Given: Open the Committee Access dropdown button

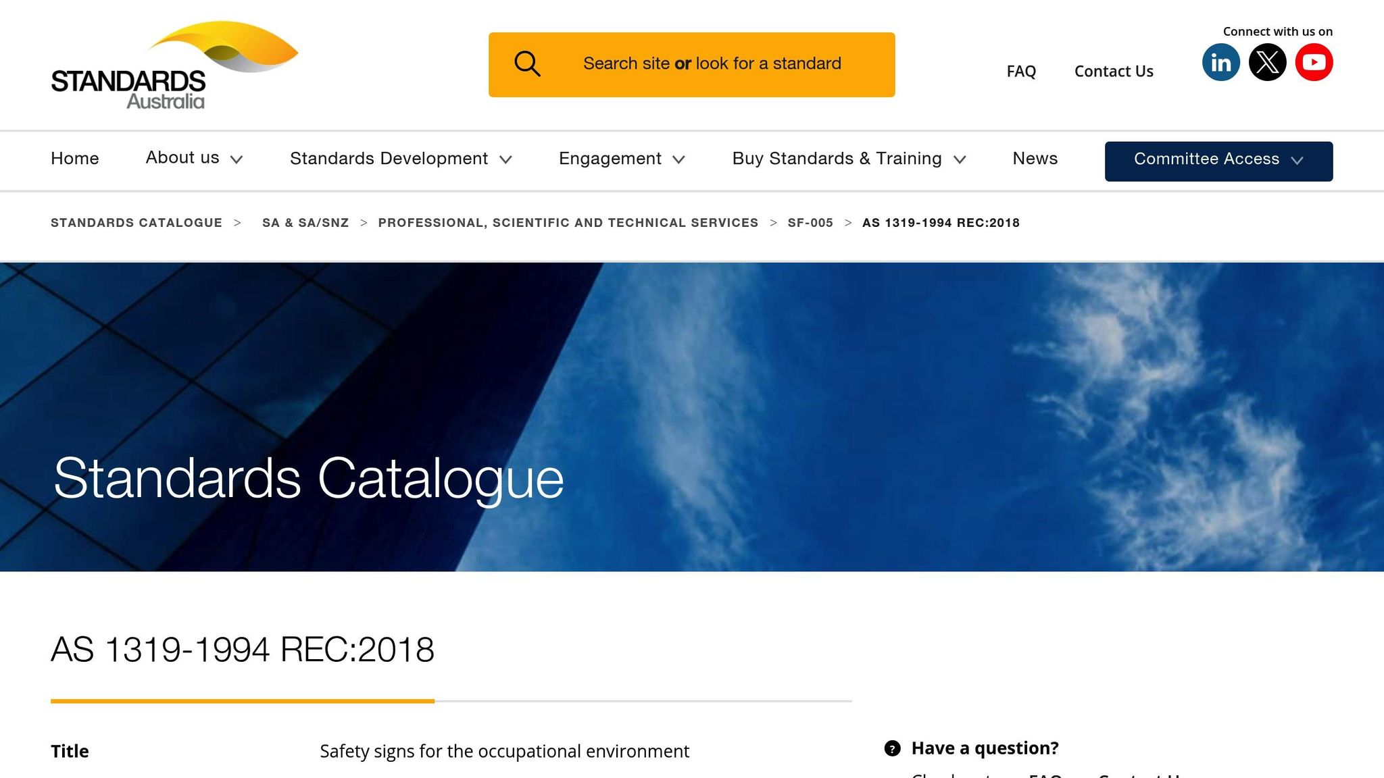Looking at the screenshot, I should coord(1218,161).
